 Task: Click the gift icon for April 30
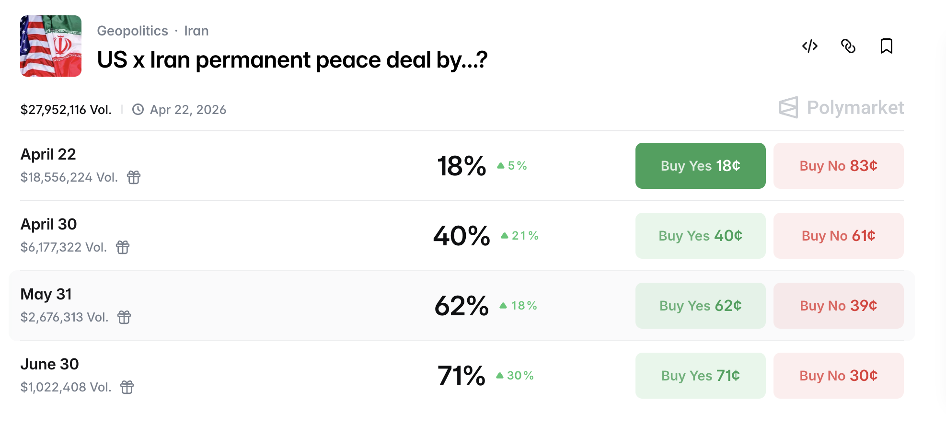click(x=123, y=247)
